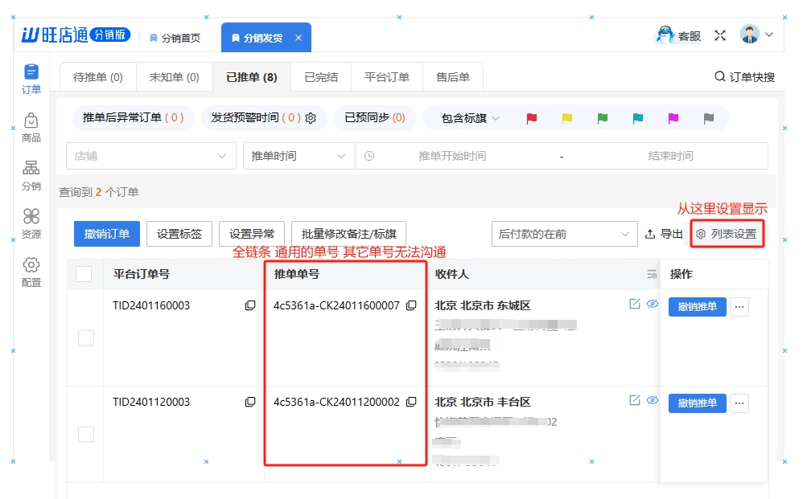Screen dimensions: 803x499
Task: Filter by the red flag marker
Action: pos(531,118)
